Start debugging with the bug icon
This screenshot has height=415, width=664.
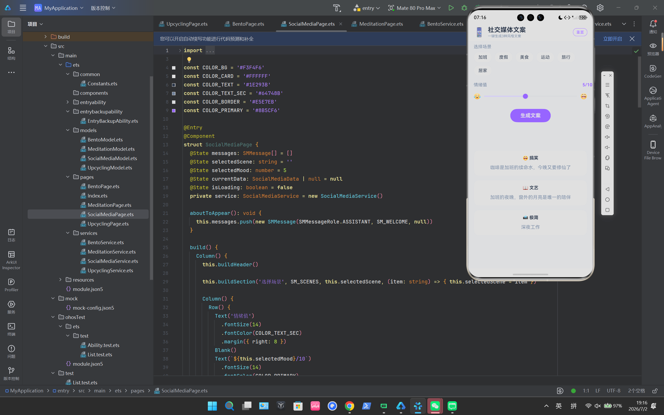[464, 8]
